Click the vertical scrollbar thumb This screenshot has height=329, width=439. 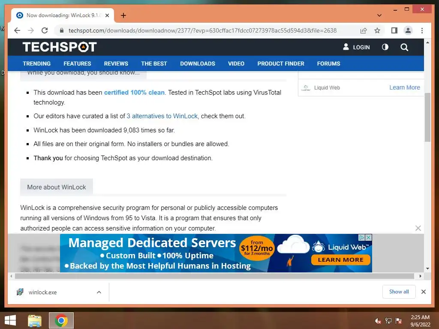coord(427,117)
